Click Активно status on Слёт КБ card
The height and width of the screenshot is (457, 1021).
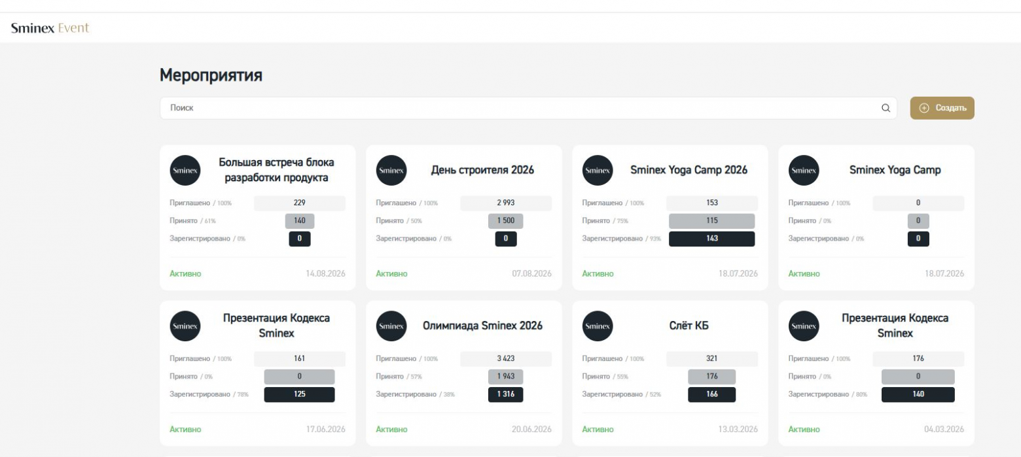pyautogui.click(x=598, y=430)
